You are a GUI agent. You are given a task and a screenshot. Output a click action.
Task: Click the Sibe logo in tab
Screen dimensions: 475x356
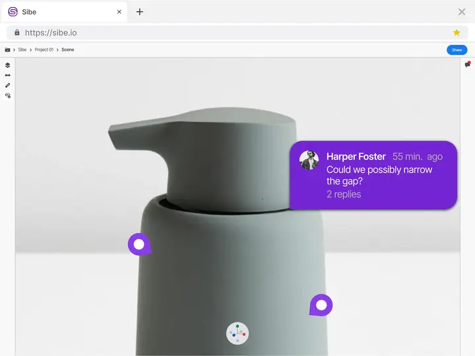coord(13,12)
